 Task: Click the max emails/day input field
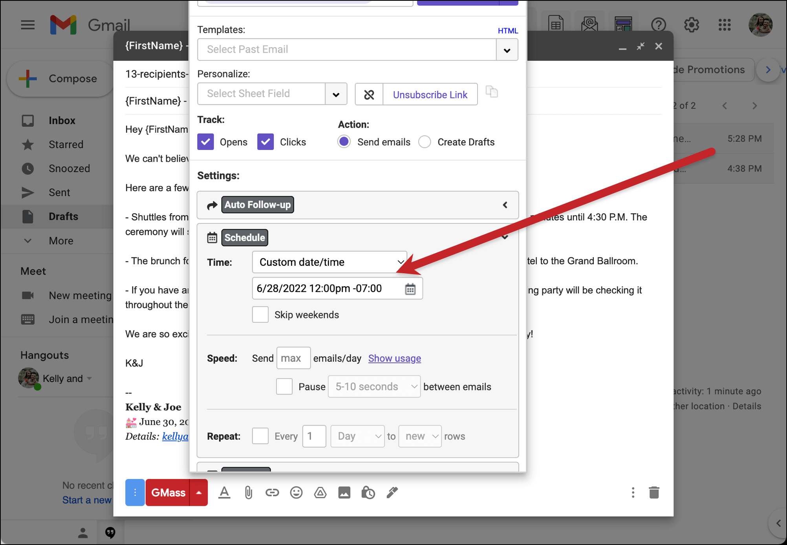[293, 358]
